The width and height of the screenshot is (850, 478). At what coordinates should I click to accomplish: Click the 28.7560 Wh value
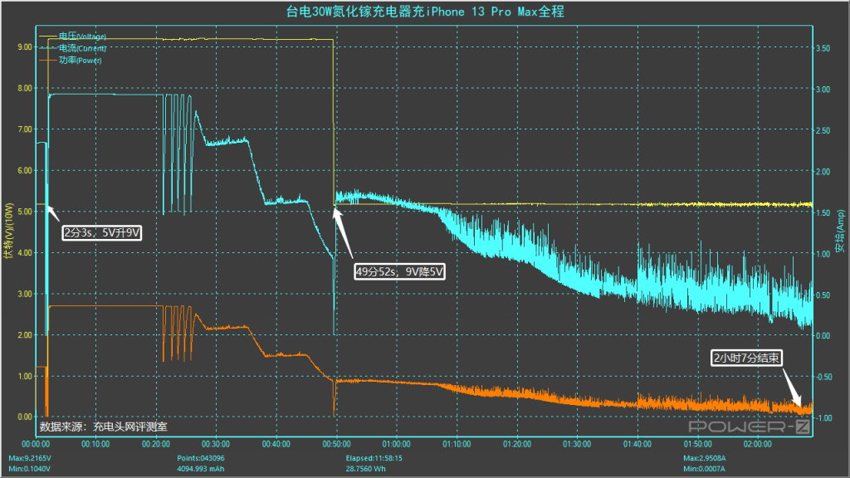(366, 469)
